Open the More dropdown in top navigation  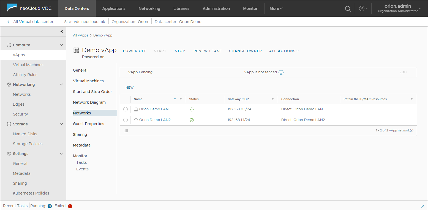[276, 9]
